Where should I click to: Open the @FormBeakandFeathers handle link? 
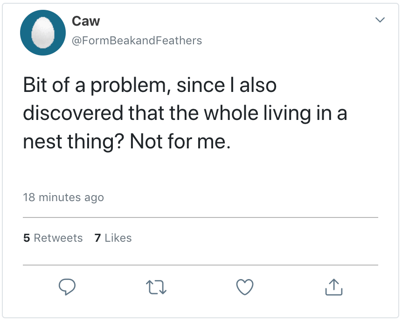click(137, 41)
